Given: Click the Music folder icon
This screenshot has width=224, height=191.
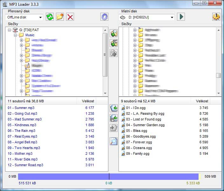Looking at the screenshot, I should click(21, 35).
